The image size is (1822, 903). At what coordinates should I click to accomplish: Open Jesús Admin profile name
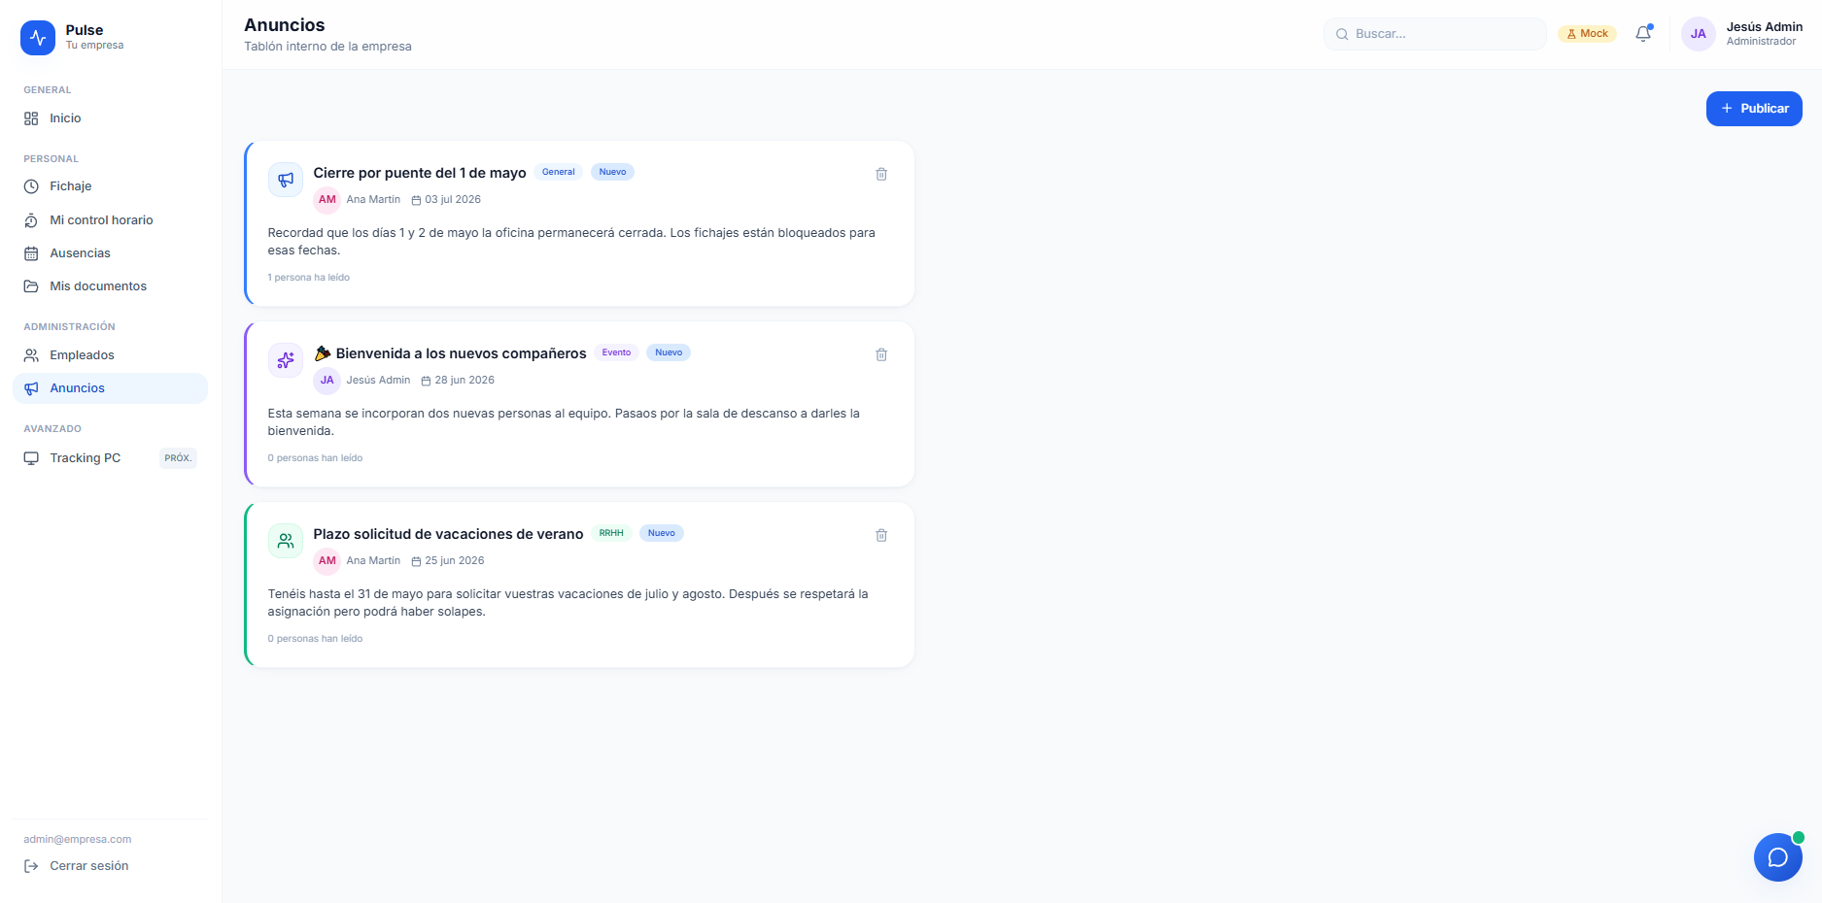[x=1764, y=27]
